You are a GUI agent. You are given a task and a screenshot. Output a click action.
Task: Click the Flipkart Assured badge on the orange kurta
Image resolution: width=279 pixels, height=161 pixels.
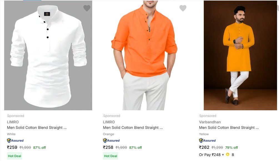coord(110,140)
